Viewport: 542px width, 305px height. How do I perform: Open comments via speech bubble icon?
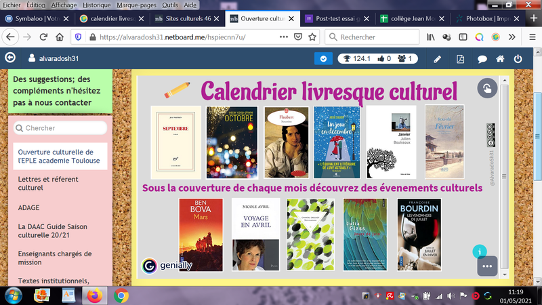pyautogui.click(x=480, y=59)
